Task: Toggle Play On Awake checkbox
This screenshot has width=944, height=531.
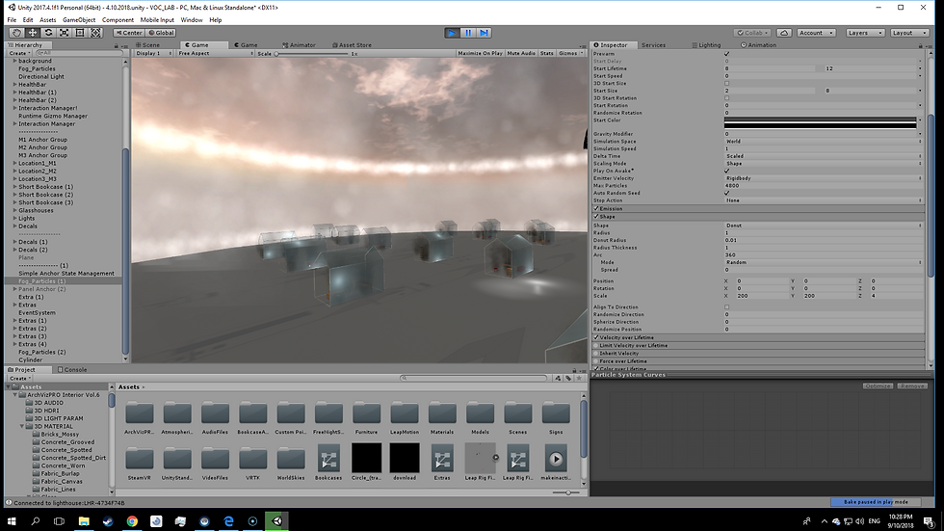Action: (726, 171)
